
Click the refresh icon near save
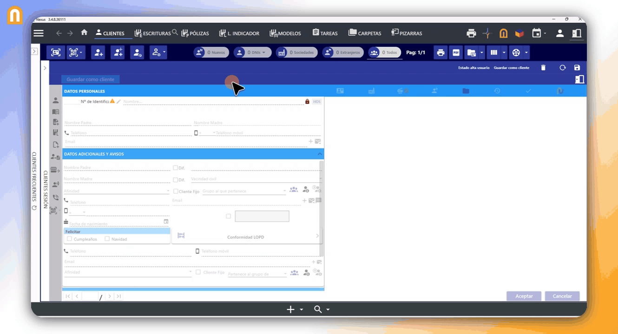562,68
